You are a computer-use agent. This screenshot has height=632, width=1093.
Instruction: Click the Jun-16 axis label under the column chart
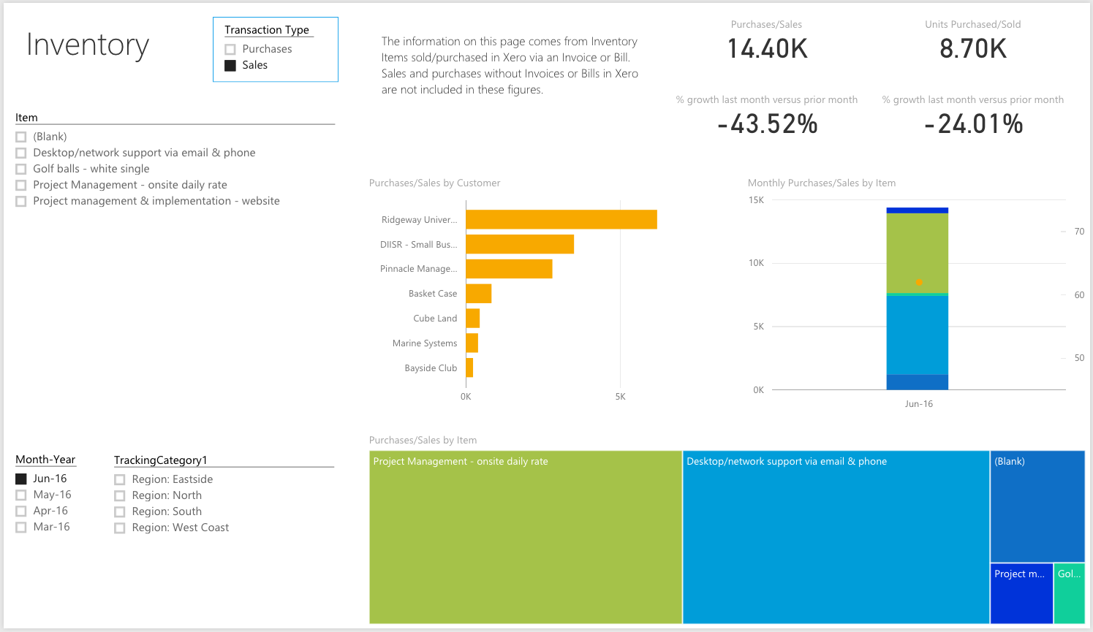click(919, 404)
